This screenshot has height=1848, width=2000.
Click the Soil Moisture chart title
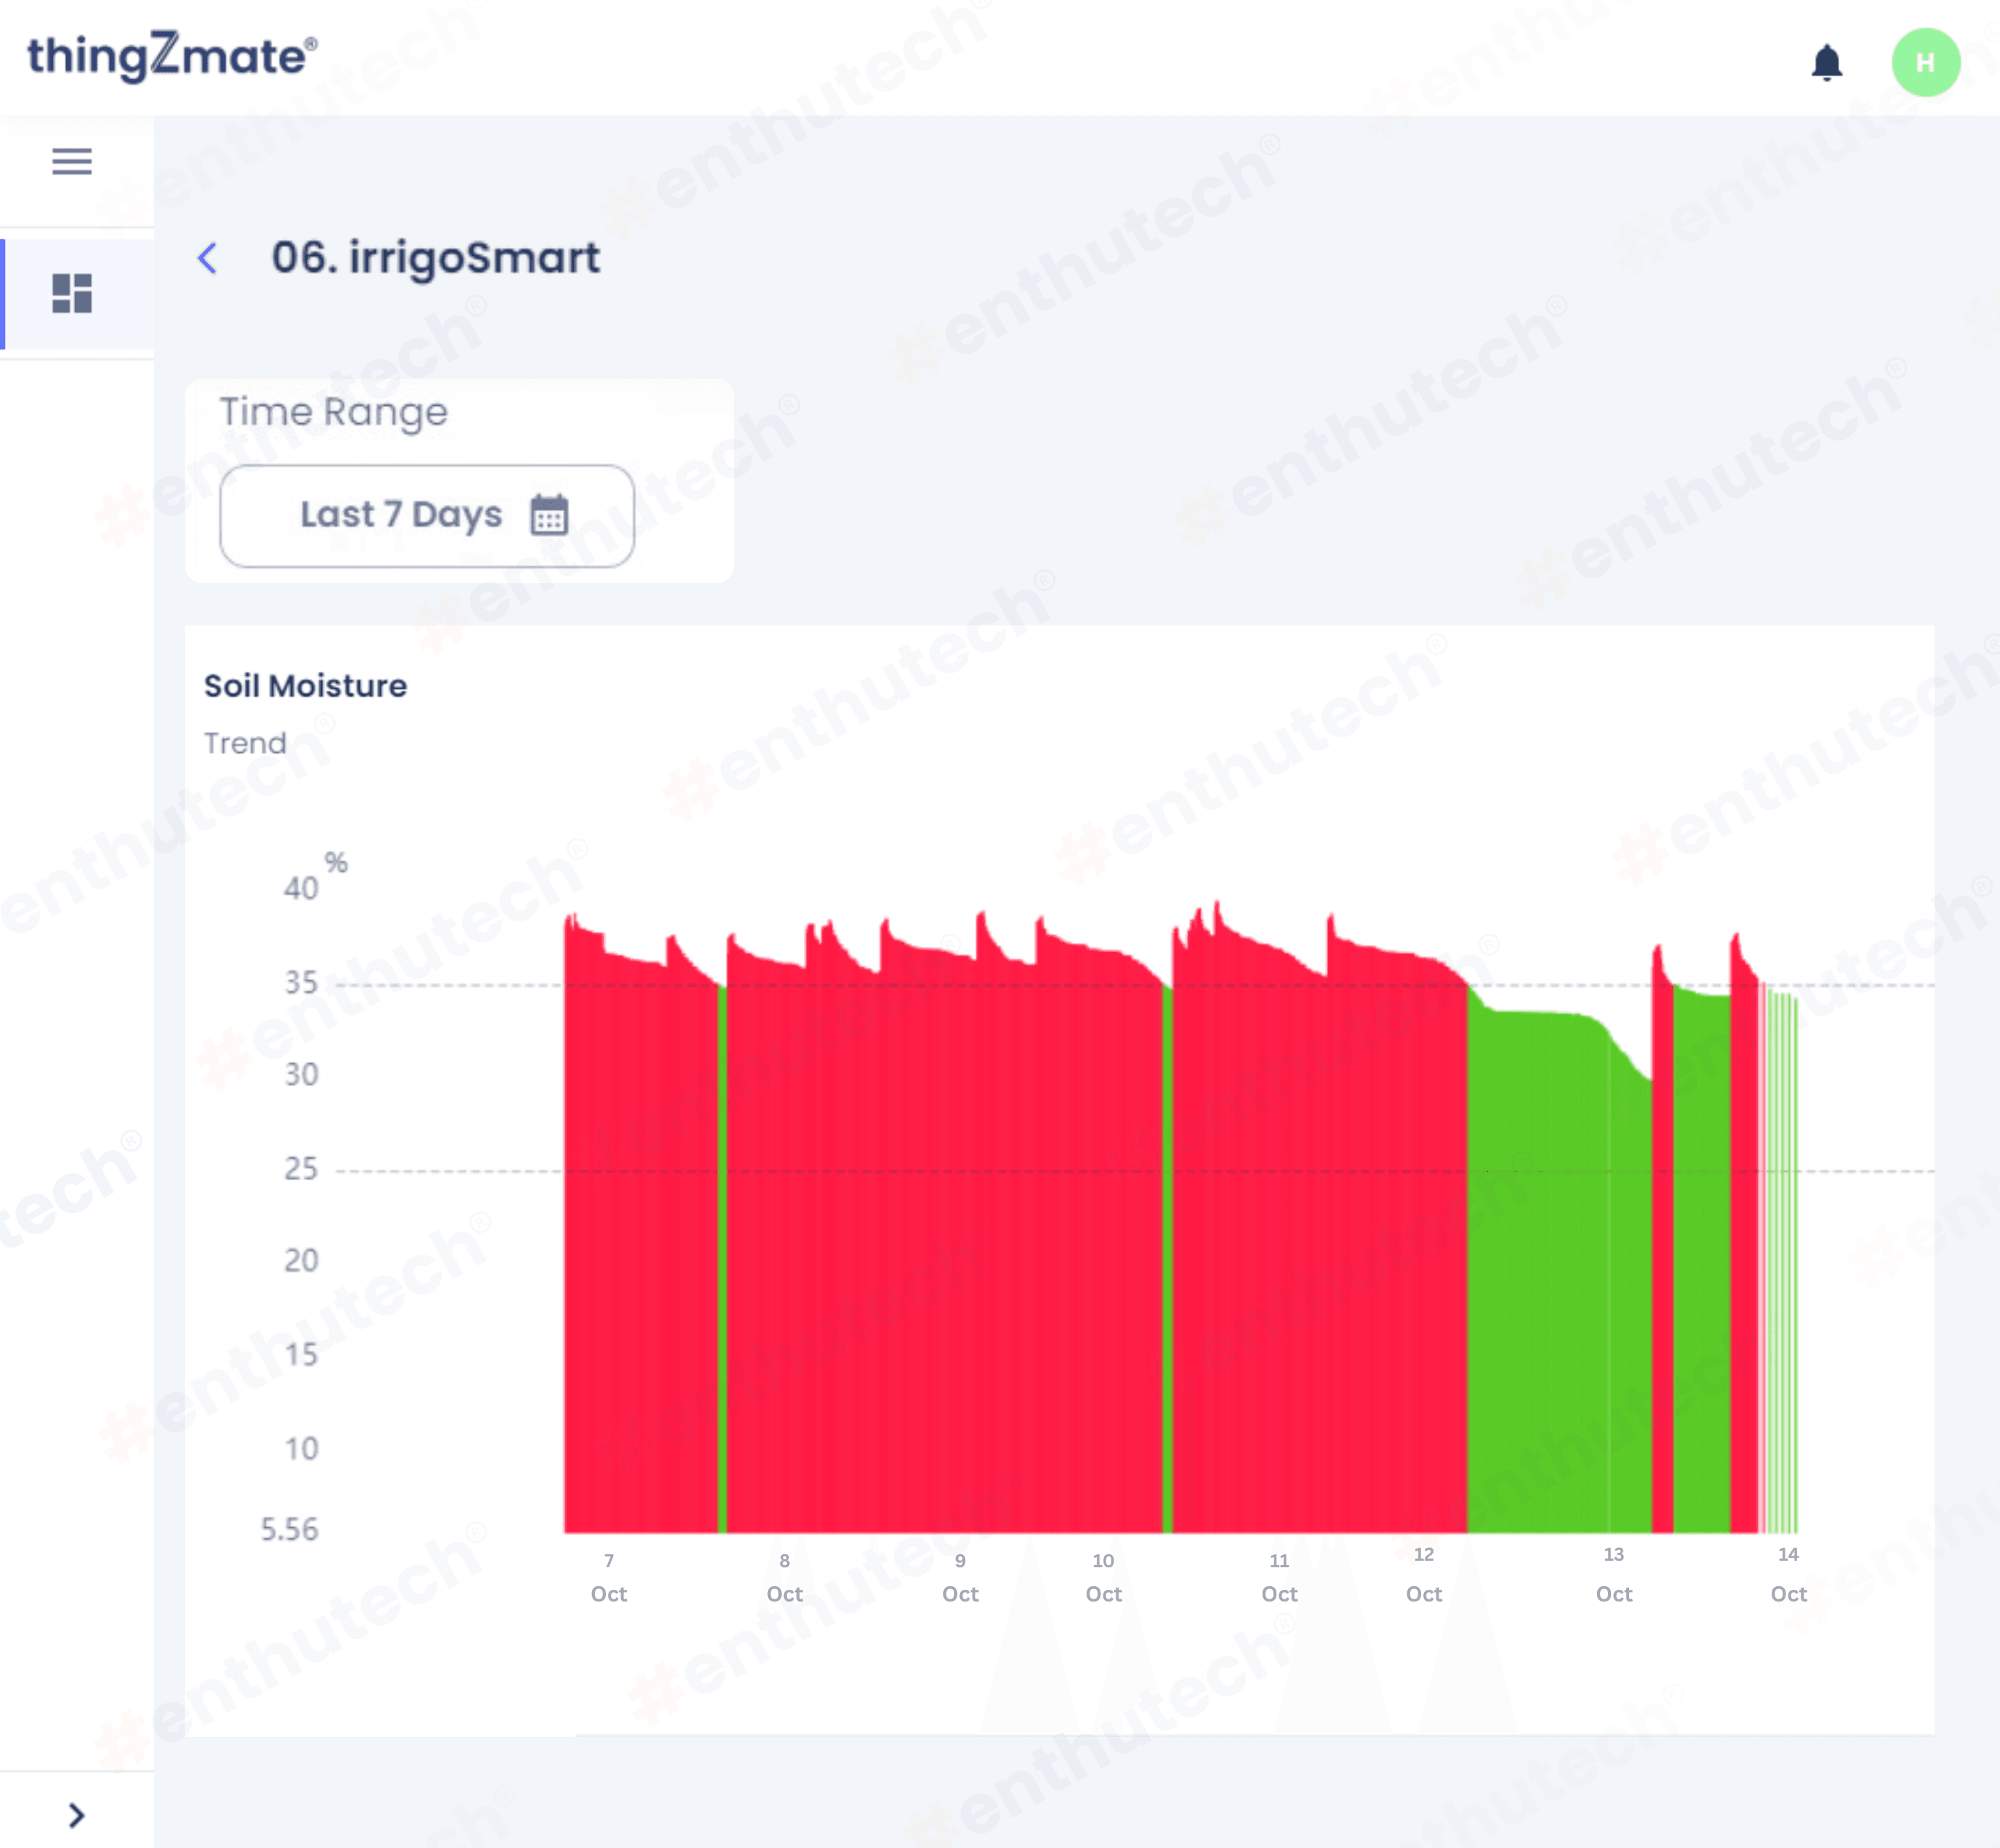(305, 686)
